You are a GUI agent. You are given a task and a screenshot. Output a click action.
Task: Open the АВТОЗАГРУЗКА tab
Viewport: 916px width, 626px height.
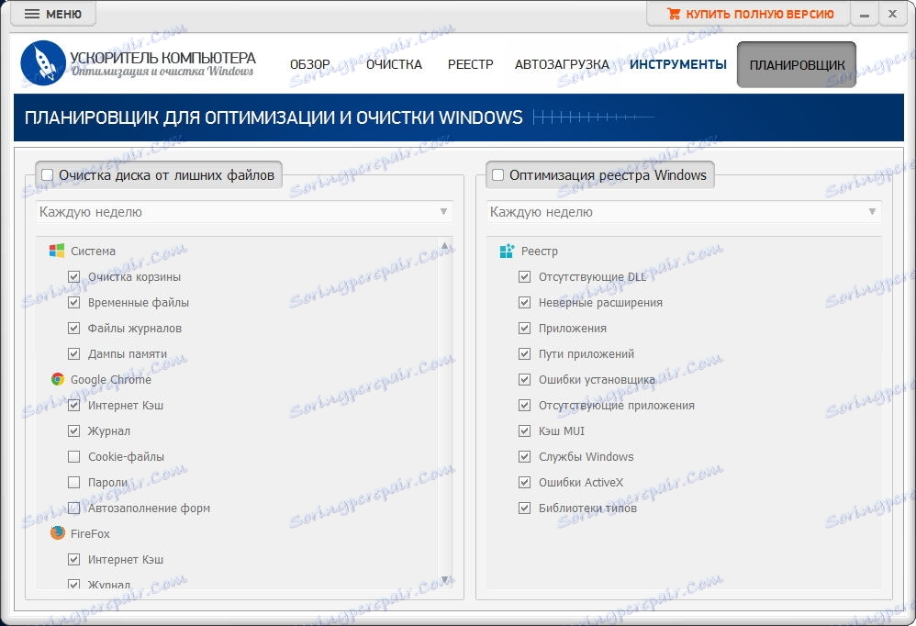click(x=562, y=65)
